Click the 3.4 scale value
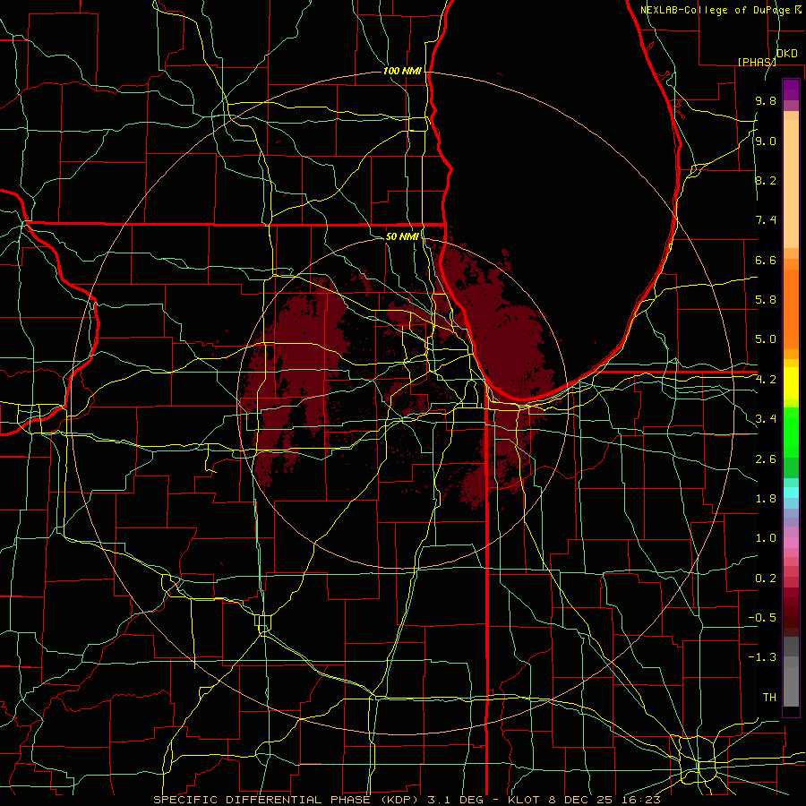 point(766,419)
